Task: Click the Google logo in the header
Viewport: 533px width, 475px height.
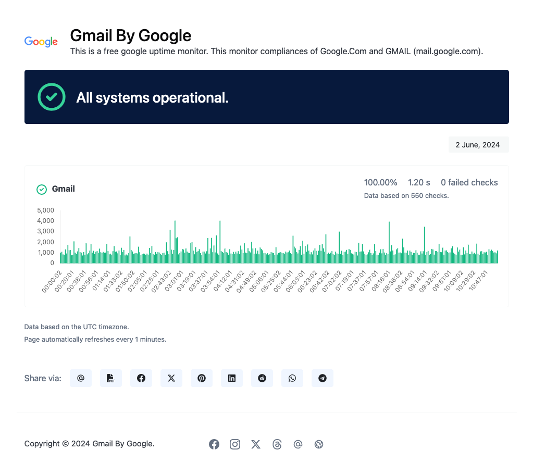Action: [41, 42]
